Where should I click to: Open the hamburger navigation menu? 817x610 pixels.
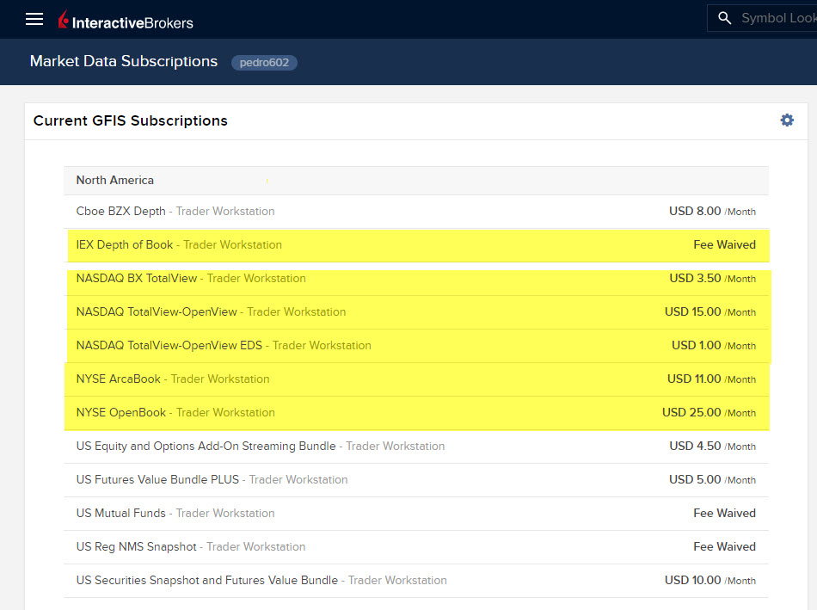(34, 19)
